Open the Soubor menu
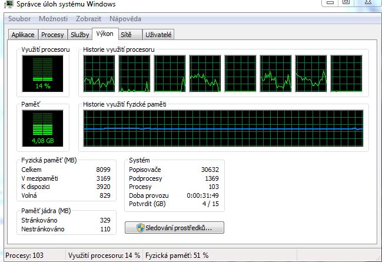 tap(19, 19)
